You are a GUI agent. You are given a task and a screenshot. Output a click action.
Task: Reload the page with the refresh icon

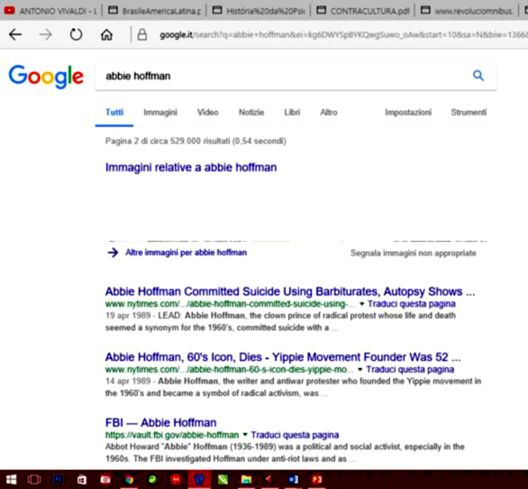pos(76,34)
